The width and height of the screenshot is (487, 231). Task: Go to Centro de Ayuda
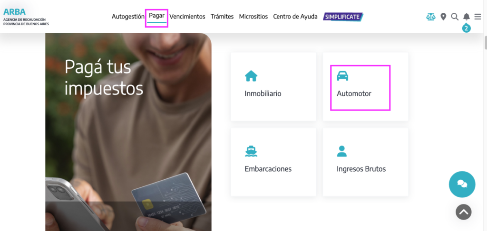click(x=295, y=17)
